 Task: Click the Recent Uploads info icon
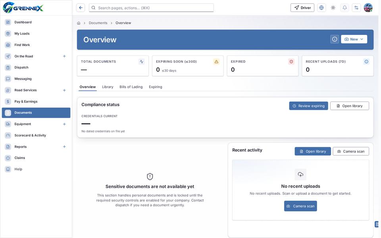(x=366, y=62)
